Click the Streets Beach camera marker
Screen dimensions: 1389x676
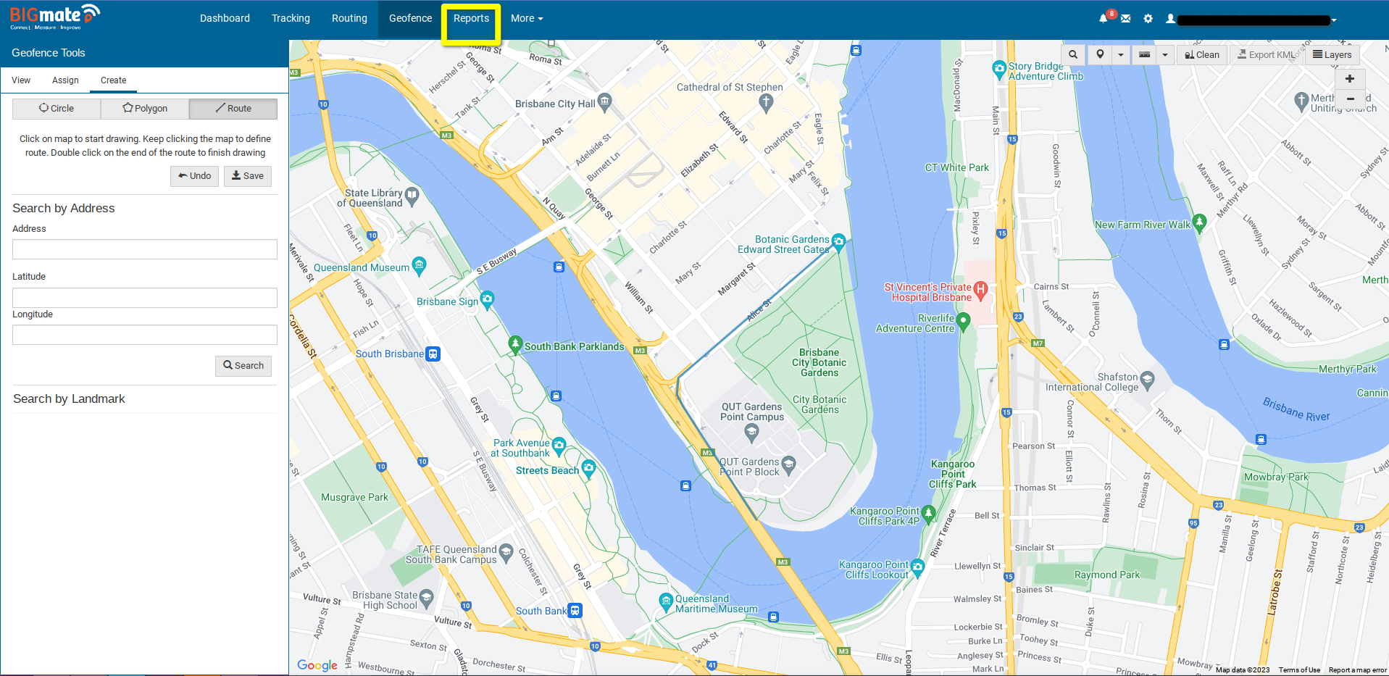[588, 469]
